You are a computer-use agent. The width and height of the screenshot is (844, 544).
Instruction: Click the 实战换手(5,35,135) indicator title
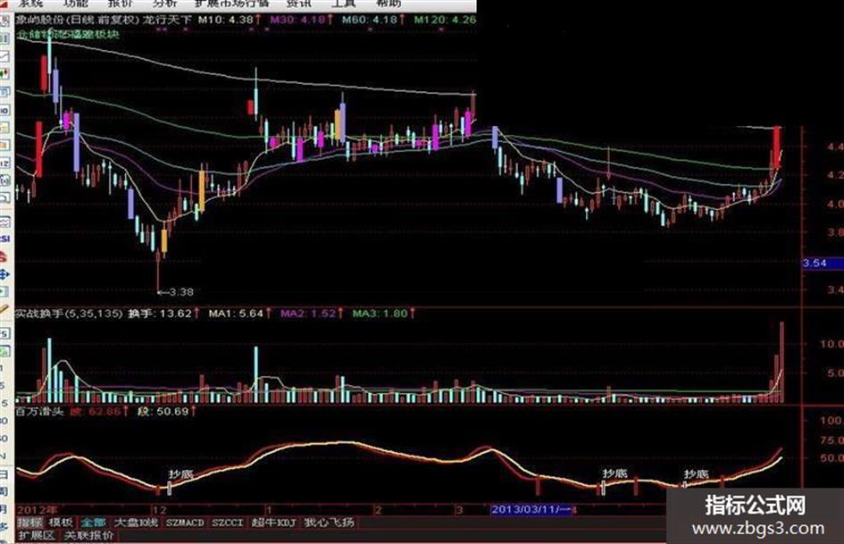coord(69,313)
